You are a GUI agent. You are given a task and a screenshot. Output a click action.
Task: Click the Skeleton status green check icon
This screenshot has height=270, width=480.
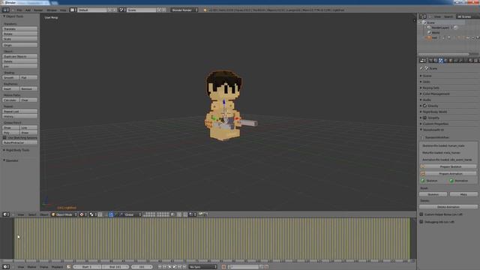tap(423, 181)
